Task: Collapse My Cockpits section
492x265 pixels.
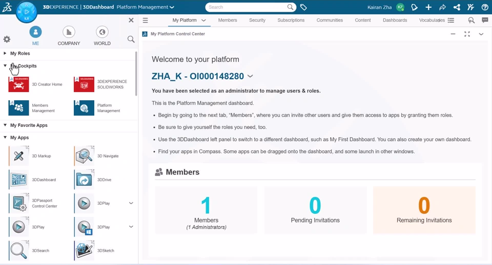Action: pyautogui.click(x=5, y=66)
